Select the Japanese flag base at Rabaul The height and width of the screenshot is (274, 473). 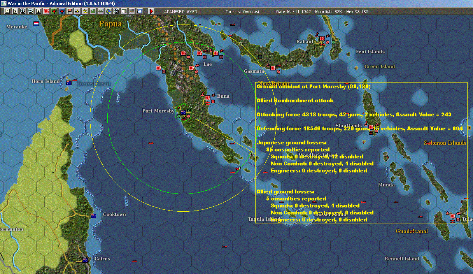[x=322, y=38]
